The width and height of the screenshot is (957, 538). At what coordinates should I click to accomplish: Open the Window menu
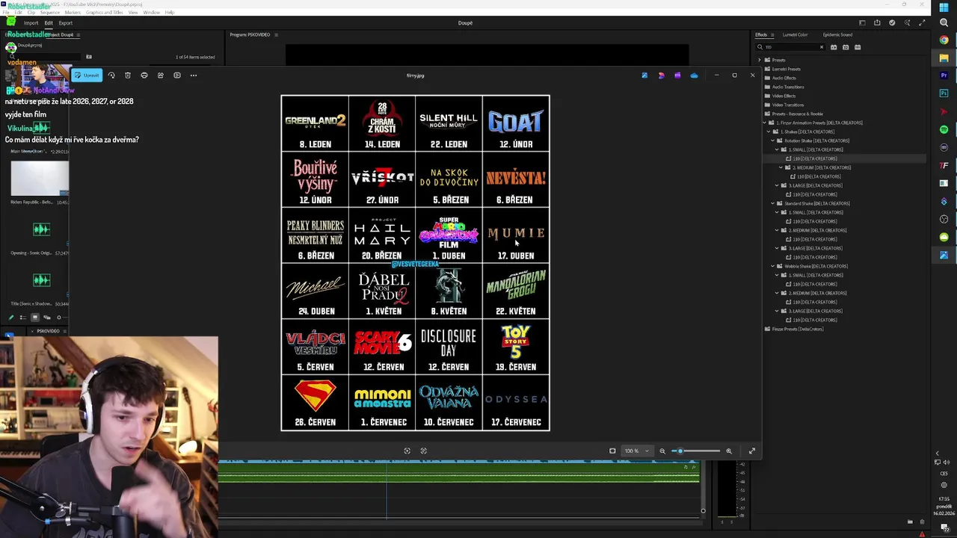click(151, 13)
